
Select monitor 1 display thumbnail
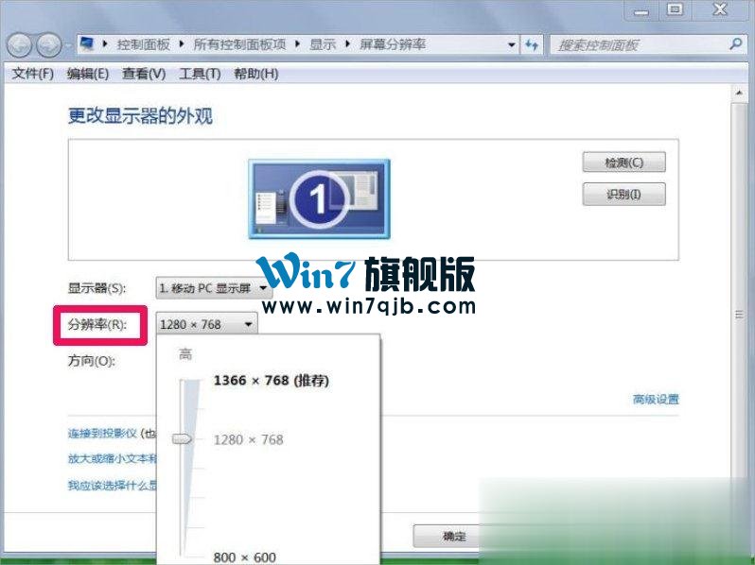pyautogui.click(x=319, y=198)
